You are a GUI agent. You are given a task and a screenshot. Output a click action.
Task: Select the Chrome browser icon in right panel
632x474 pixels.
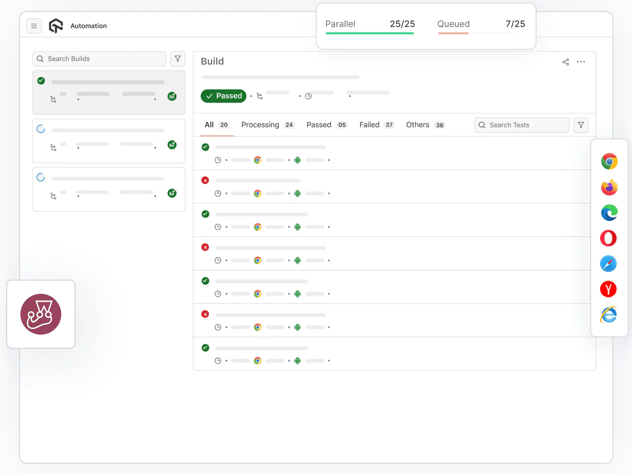[x=609, y=162]
